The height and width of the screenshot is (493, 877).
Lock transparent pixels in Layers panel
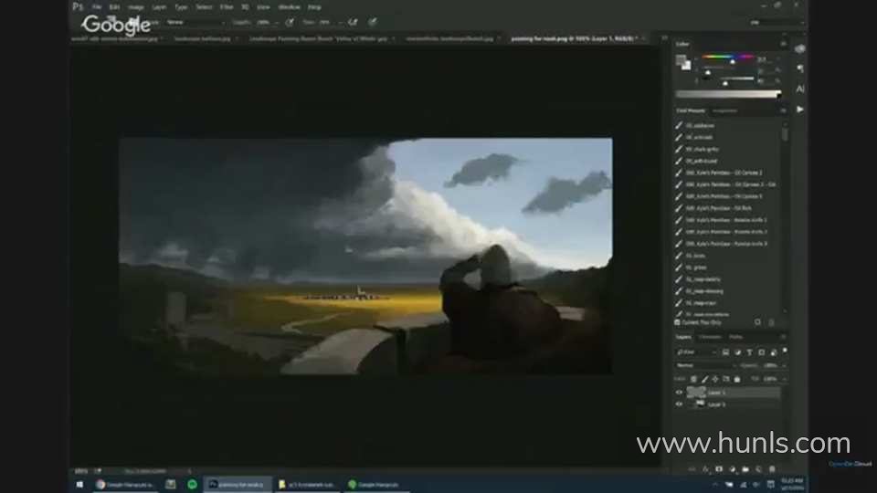(x=693, y=379)
